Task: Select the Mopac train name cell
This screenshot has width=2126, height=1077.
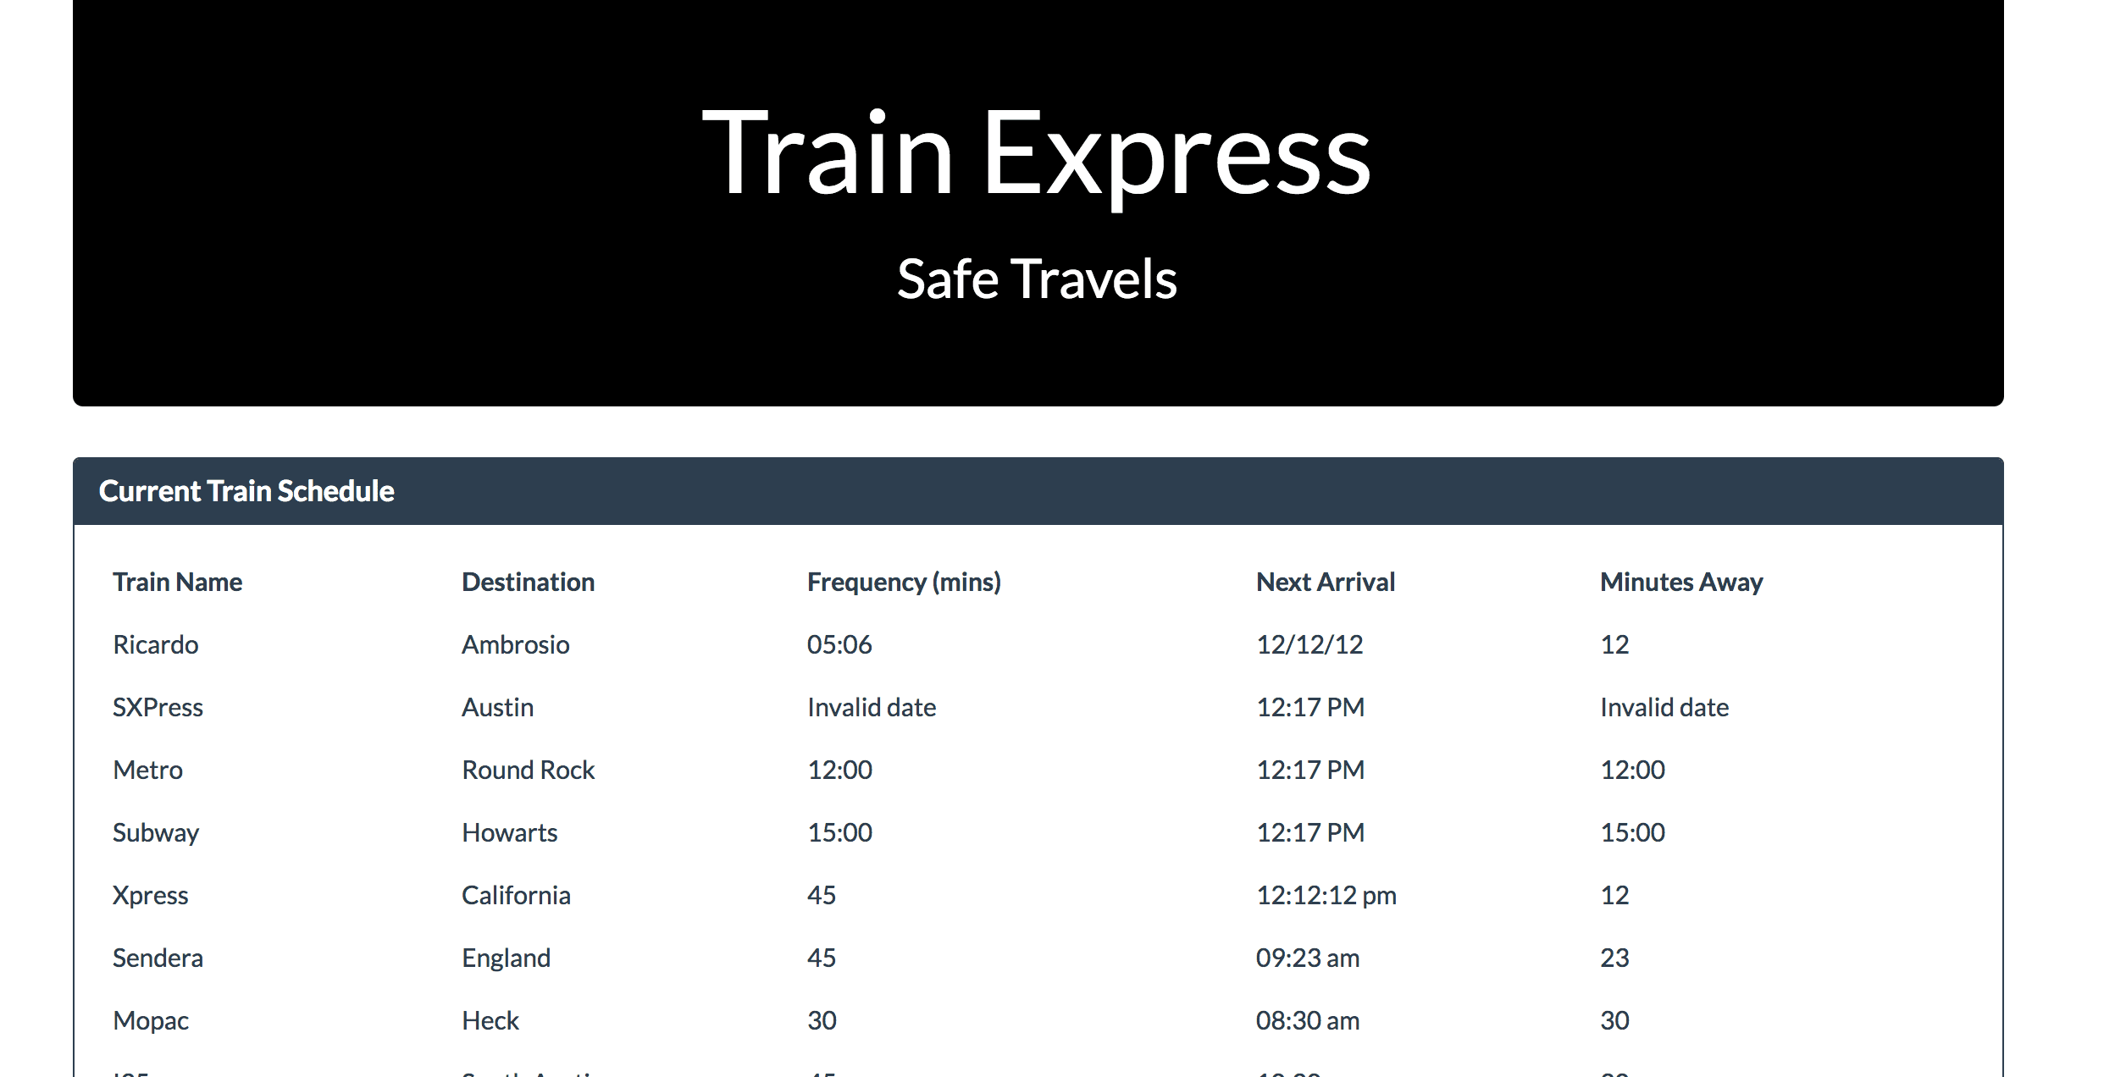Action: point(151,1021)
